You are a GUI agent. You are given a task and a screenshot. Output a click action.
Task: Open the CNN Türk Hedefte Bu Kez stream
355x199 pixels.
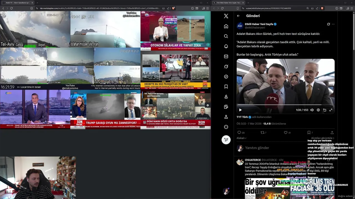176,70
